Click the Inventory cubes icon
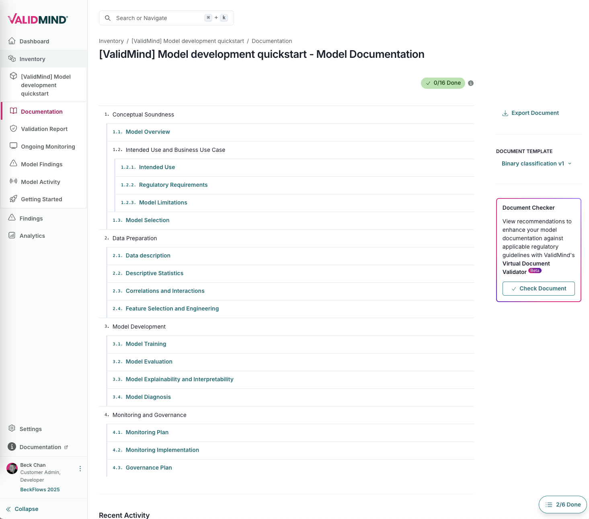Screen dimensions: 589x519 point(12,59)
